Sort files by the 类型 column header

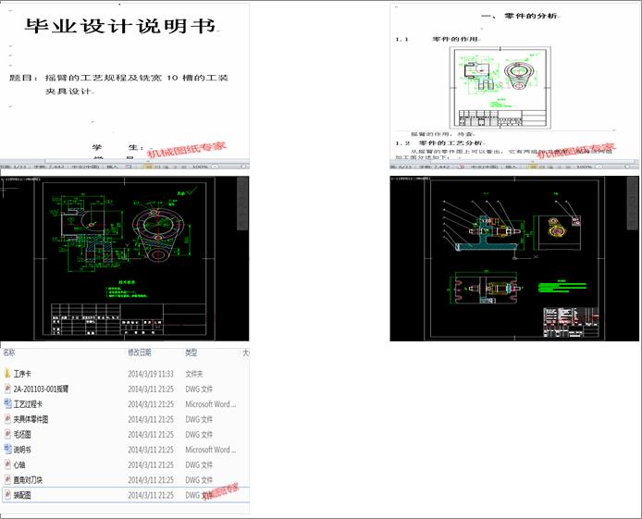[x=191, y=352]
